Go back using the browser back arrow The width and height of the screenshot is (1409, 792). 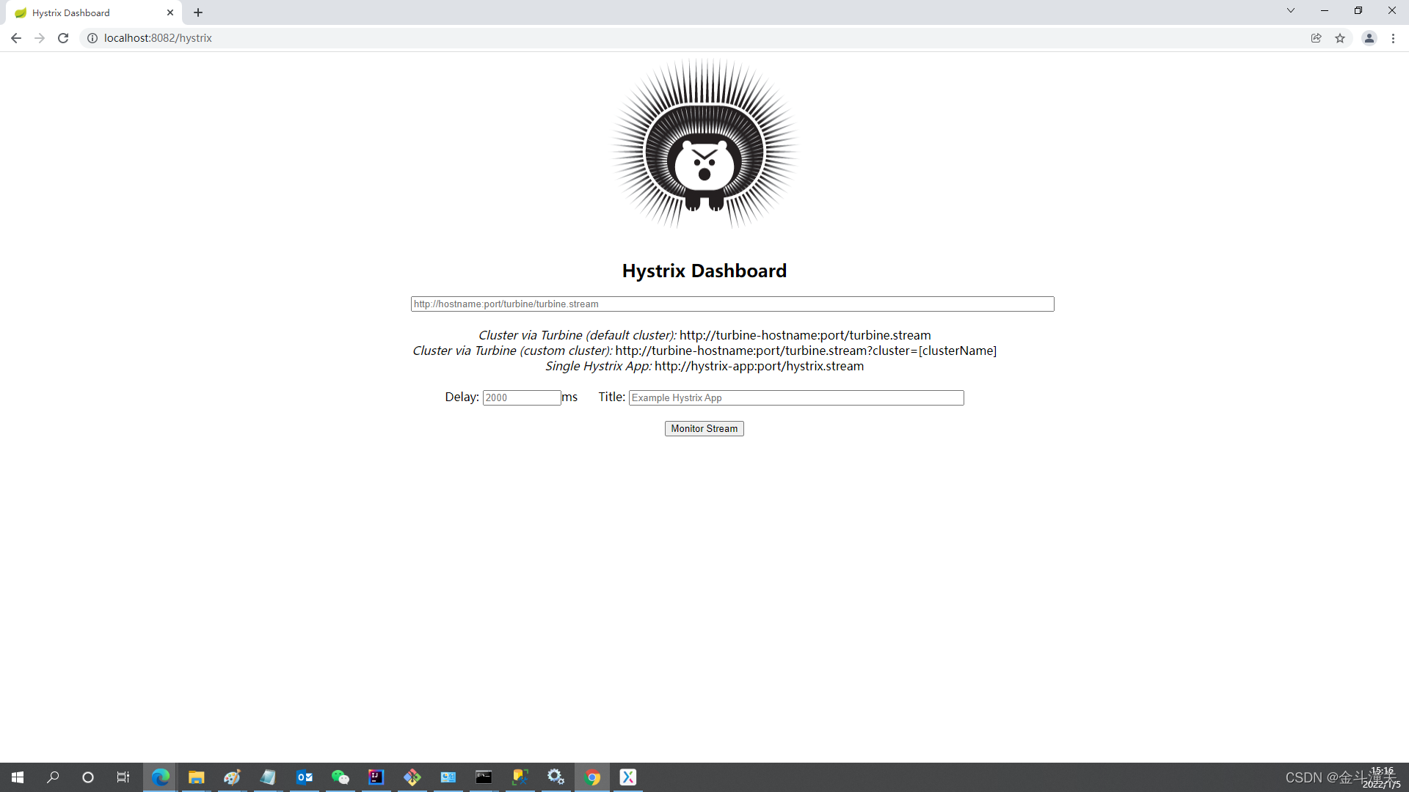click(x=16, y=38)
